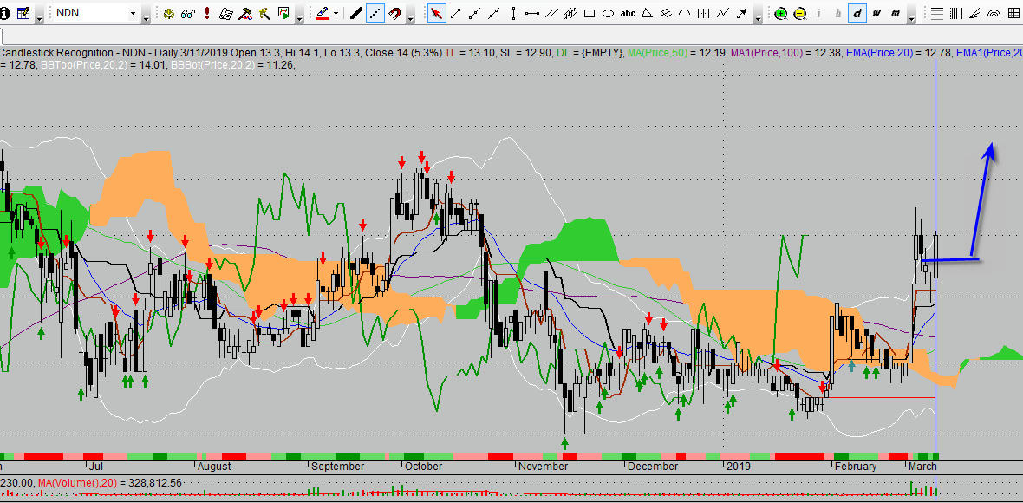Switch chart to weekly 'w' interval
The width and height of the screenshot is (1023, 503).
[876, 13]
